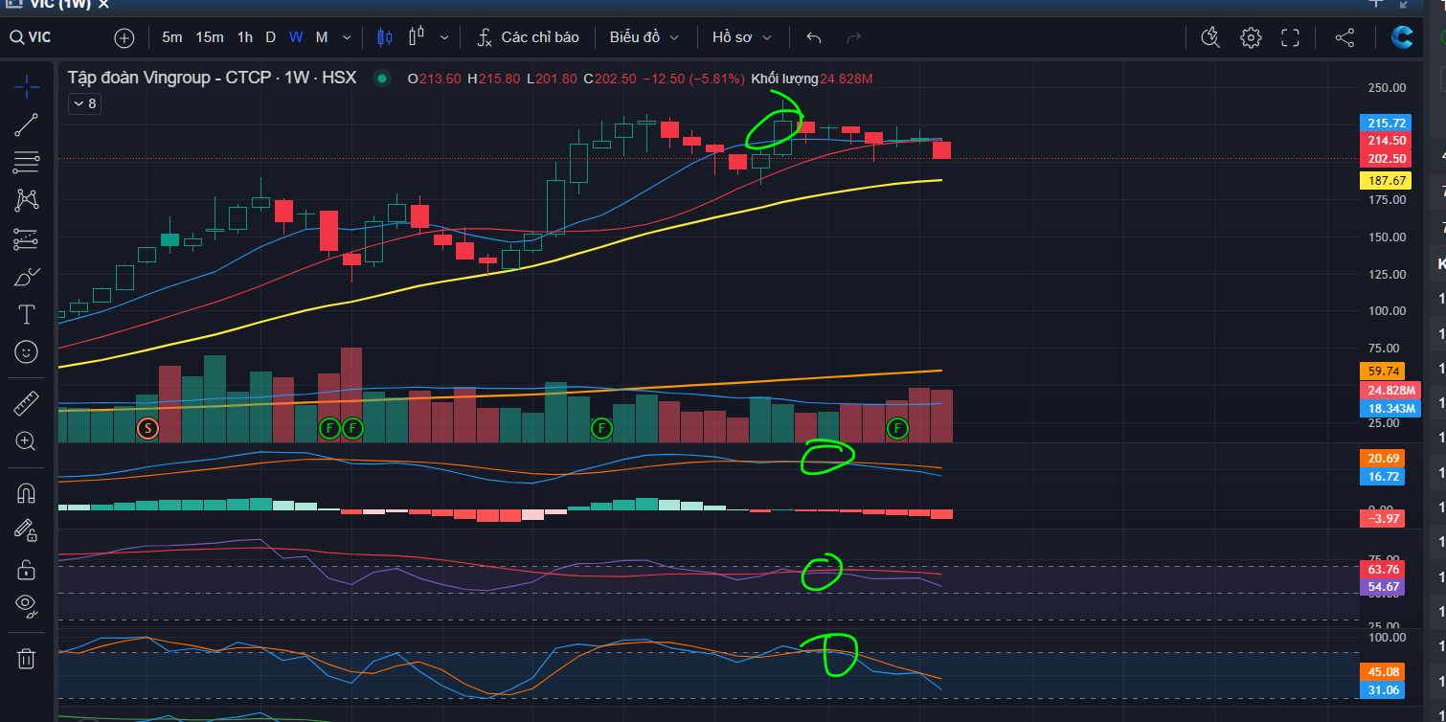The width and height of the screenshot is (1446, 722).
Task: Activate the text annotation tool
Action: [27, 314]
